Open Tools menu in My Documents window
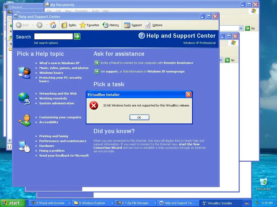277x207 pixels. tap(95, 11)
